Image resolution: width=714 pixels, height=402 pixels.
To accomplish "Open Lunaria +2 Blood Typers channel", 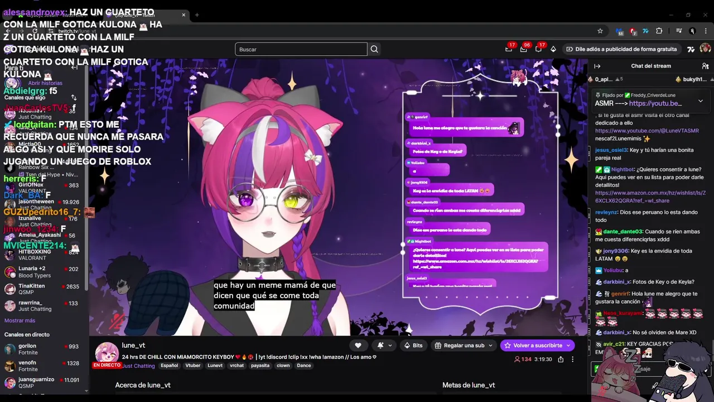I will 44,272.
